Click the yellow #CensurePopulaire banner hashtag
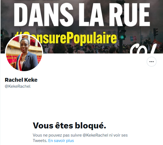Screen dimensions: 163x145 [x=66, y=38]
